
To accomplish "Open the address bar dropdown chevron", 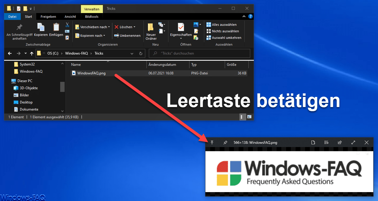I will 132,53.
